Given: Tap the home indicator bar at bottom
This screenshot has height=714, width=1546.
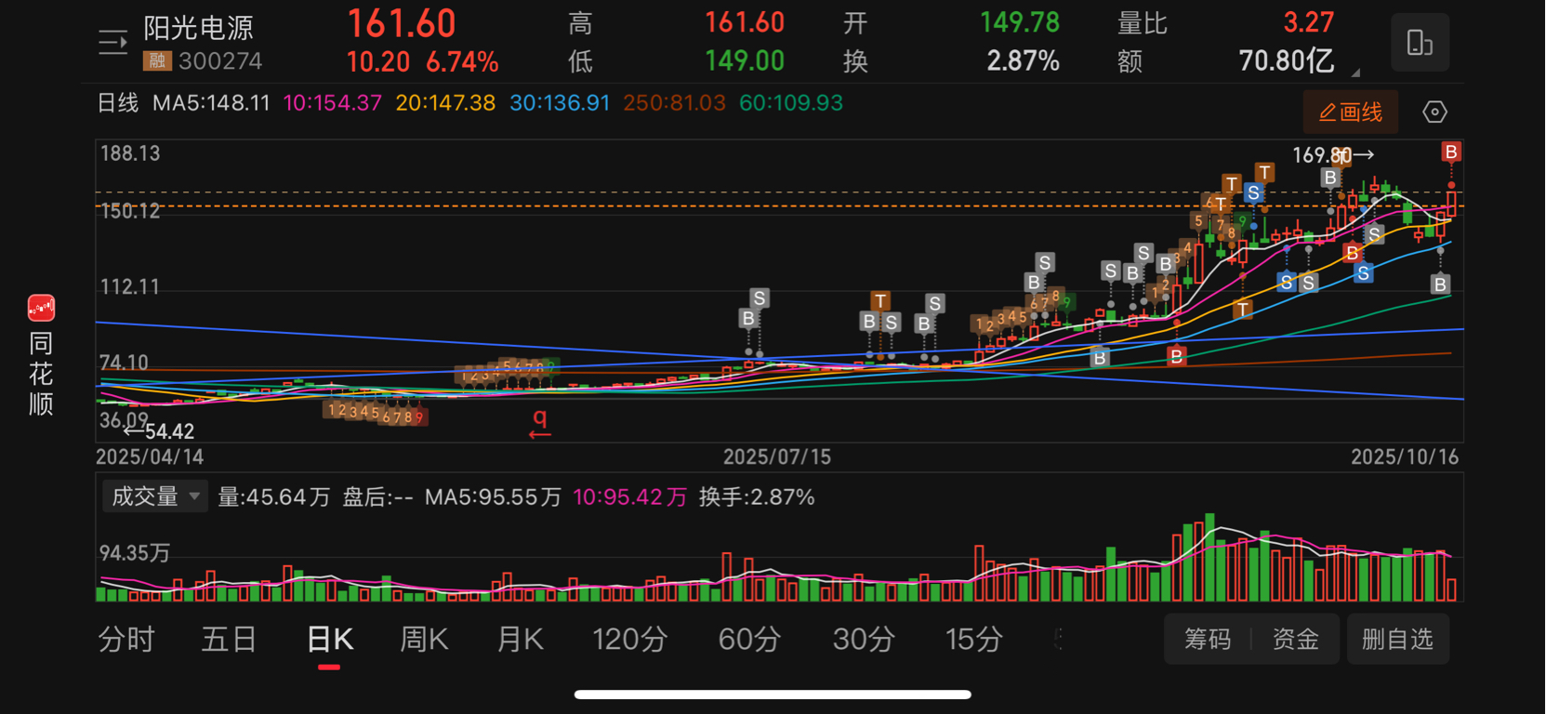Looking at the screenshot, I should coord(773,694).
